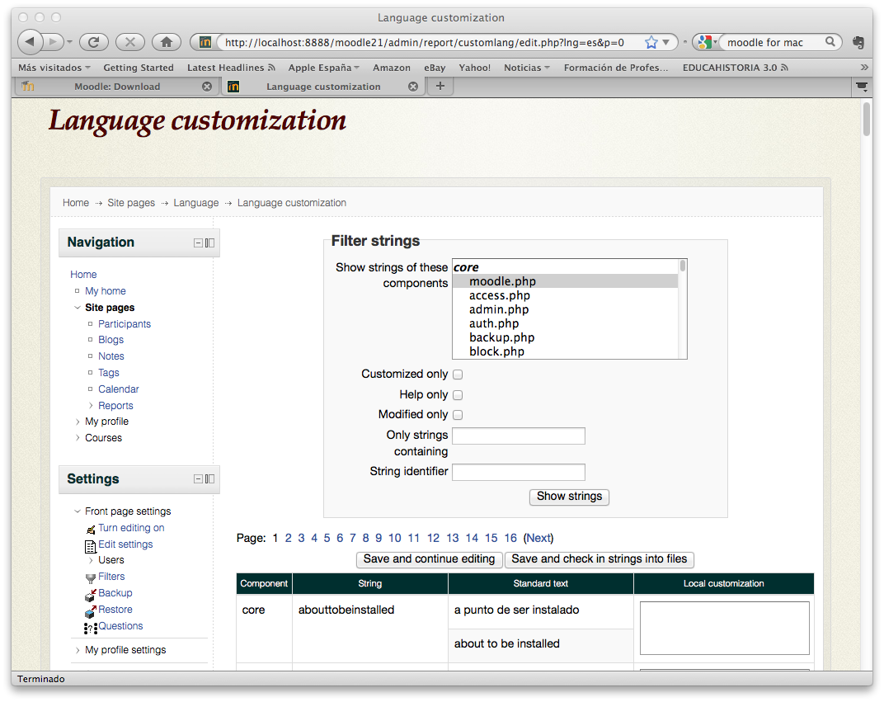884x702 pixels.
Task: Tick the Modified only checkbox
Action: coord(458,415)
